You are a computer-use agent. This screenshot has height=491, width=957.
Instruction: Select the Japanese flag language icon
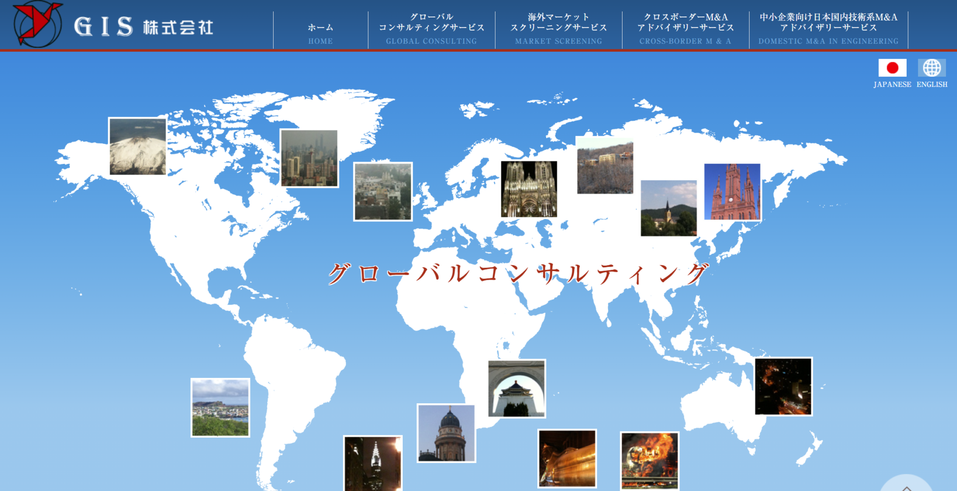[892, 68]
